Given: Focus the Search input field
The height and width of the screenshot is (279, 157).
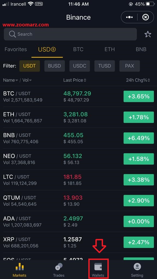Looking at the screenshot, I should pos(70,34).
